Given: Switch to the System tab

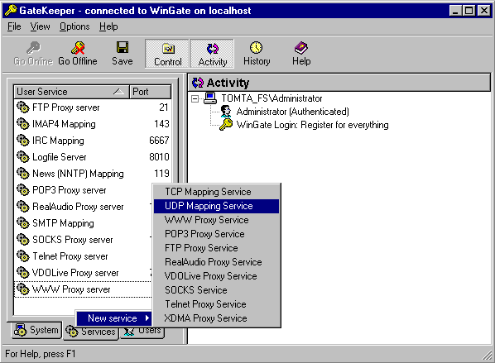Looking at the screenshot, I should coord(36,330).
